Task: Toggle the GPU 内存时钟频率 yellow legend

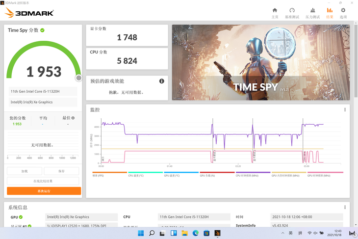Action: pos(289,174)
